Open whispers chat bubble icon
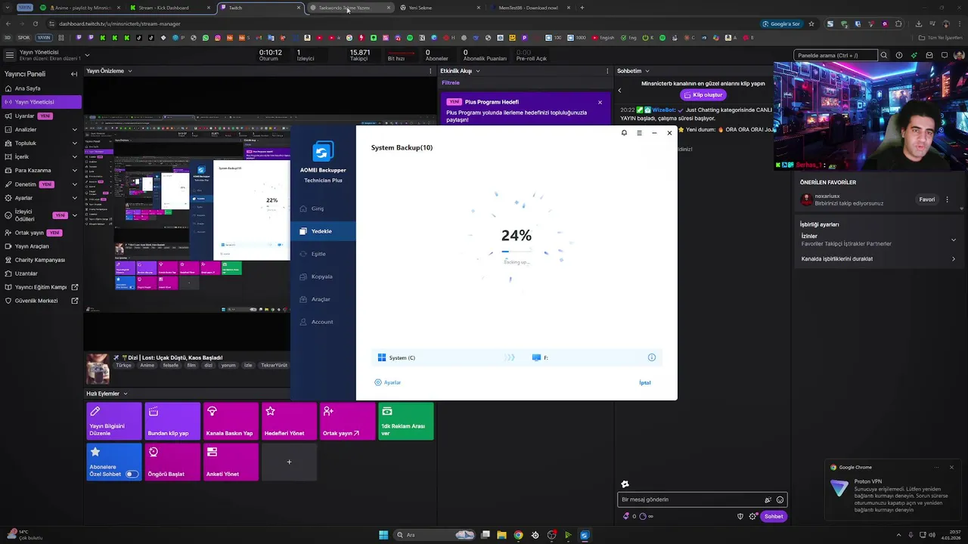Viewport: 968px width, 544px height. coord(945,55)
